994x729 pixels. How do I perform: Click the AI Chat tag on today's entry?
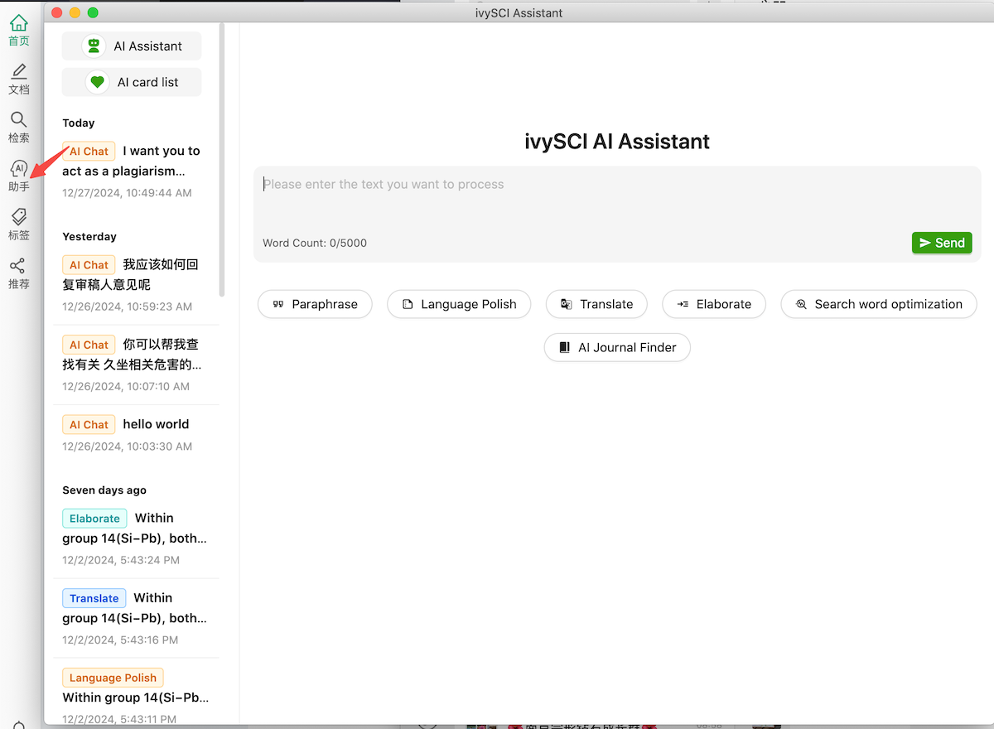coord(89,152)
